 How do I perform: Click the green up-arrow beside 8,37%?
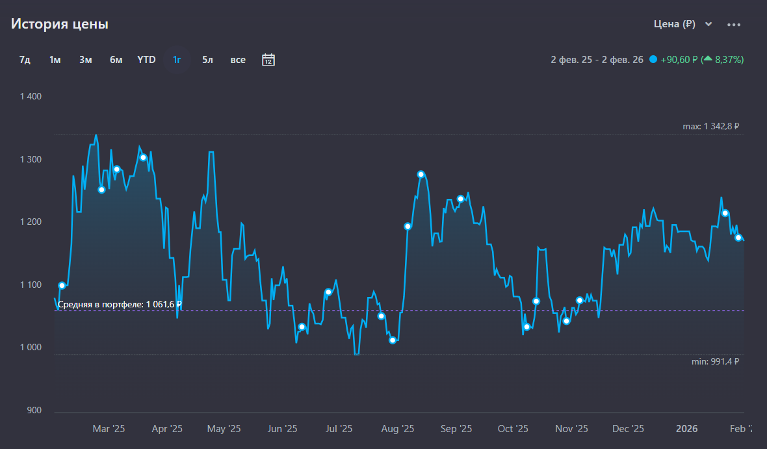707,60
